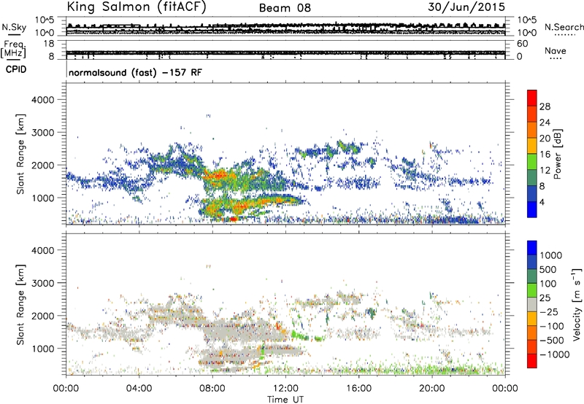The height and width of the screenshot is (404, 584).
Task: Click the light green 12-16 dB power colorbar segment
Action: pyautogui.click(x=532, y=161)
